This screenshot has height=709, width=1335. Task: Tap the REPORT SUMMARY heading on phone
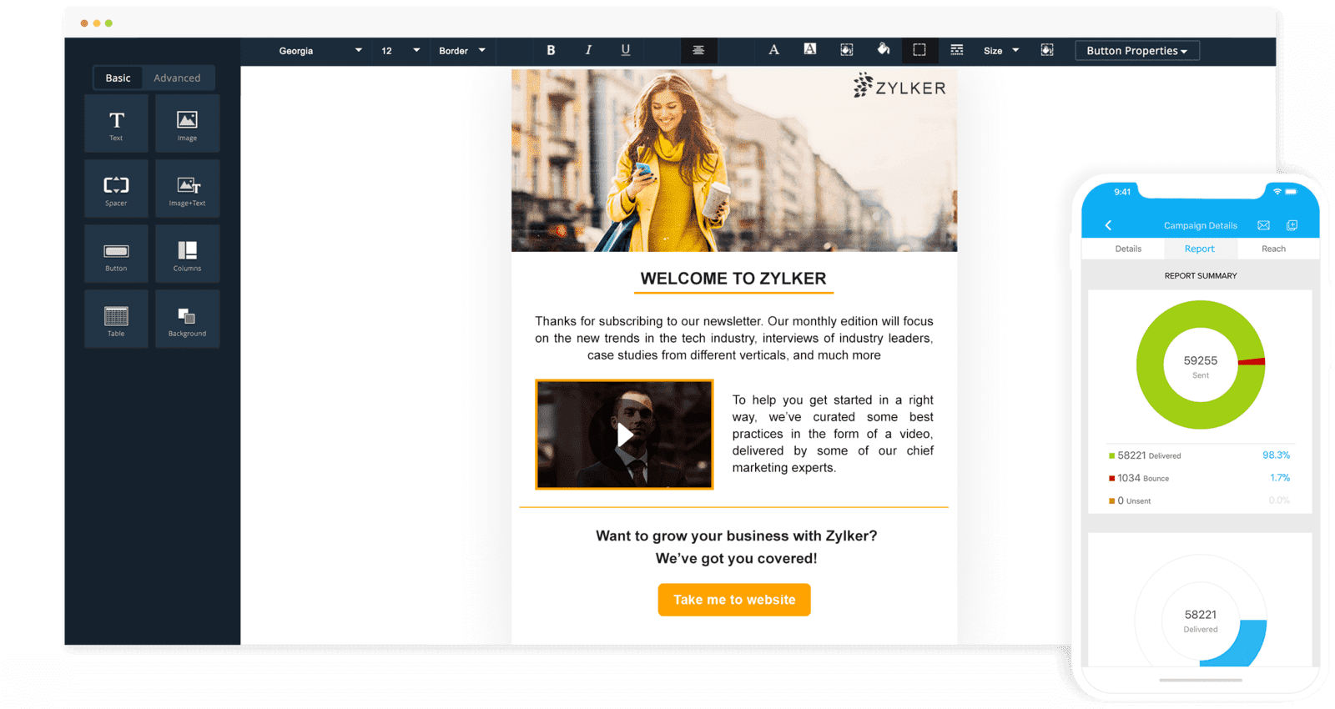pos(1201,275)
